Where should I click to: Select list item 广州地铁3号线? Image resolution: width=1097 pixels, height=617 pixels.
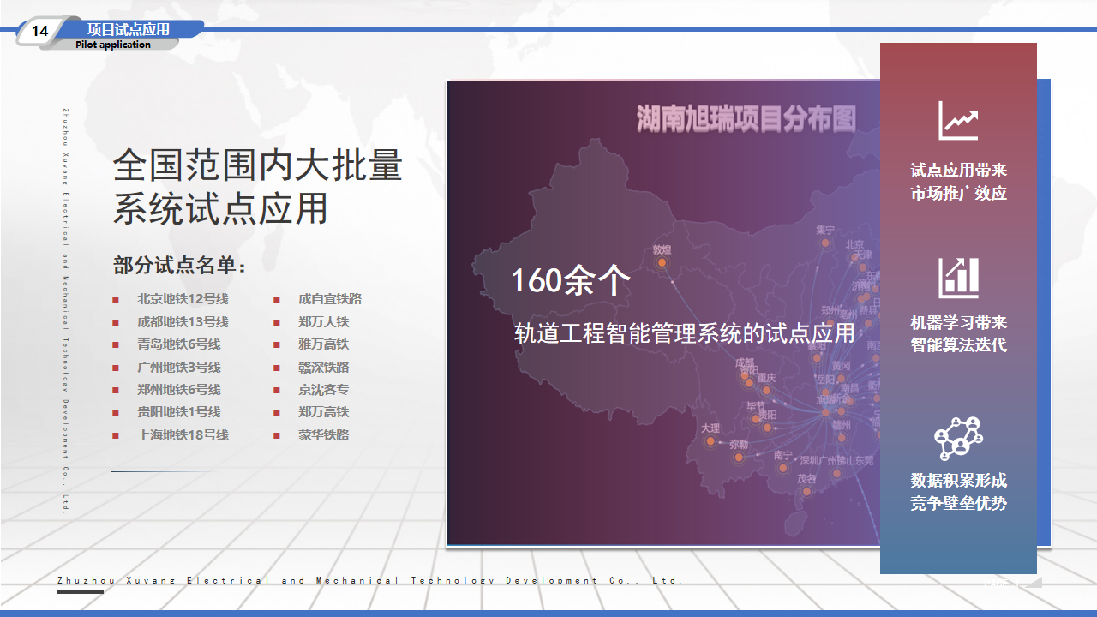click(x=179, y=367)
